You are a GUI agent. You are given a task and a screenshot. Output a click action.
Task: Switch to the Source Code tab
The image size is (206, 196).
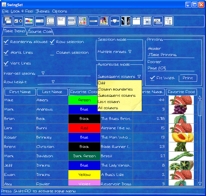[40, 31]
